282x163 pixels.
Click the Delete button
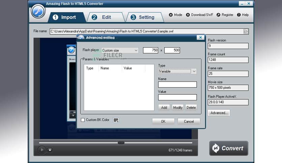point(191,107)
